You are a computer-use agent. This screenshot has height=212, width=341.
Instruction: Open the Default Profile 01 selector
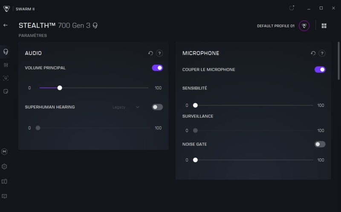click(x=275, y=26)
